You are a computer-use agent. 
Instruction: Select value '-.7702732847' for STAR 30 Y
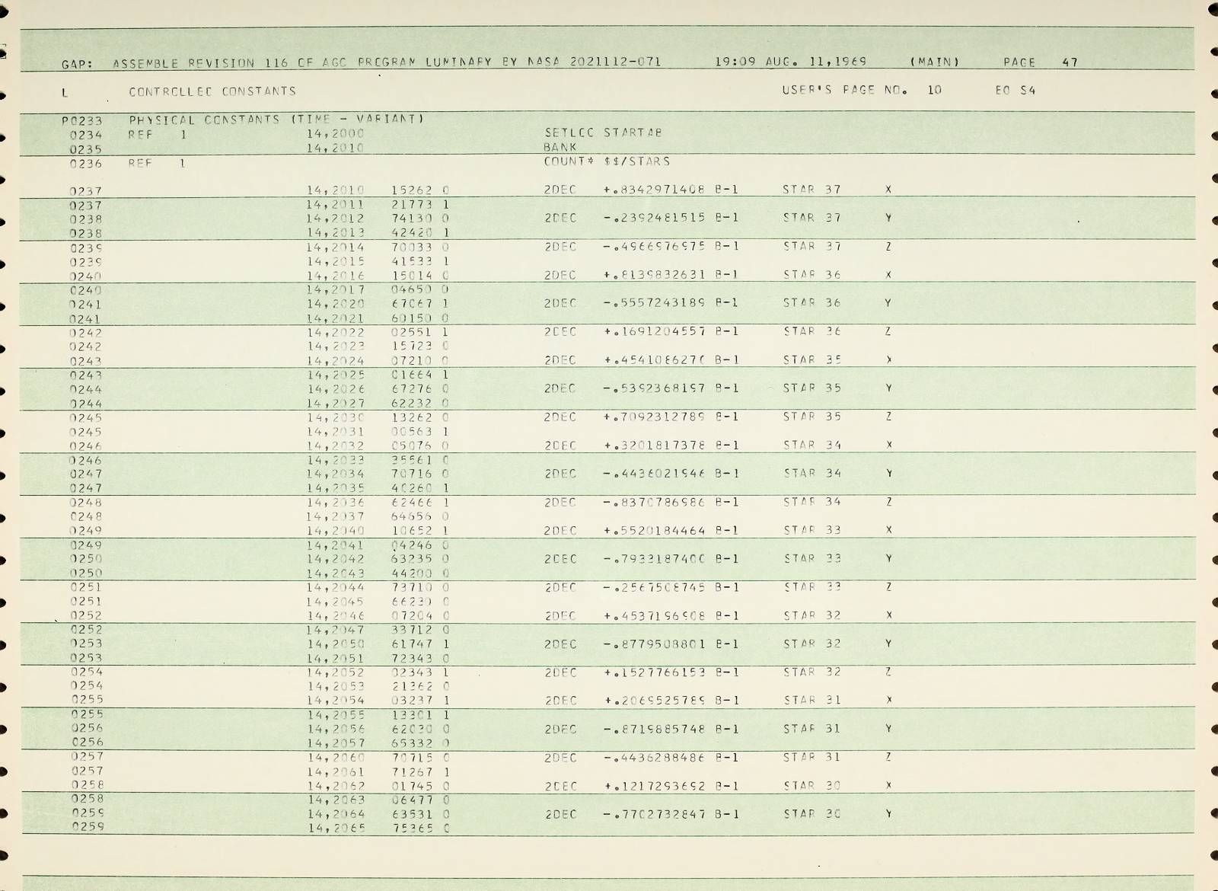655,814
